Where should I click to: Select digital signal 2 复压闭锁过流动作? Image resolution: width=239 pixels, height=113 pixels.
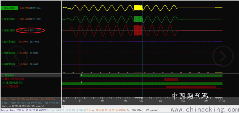[x=13, y=79]
